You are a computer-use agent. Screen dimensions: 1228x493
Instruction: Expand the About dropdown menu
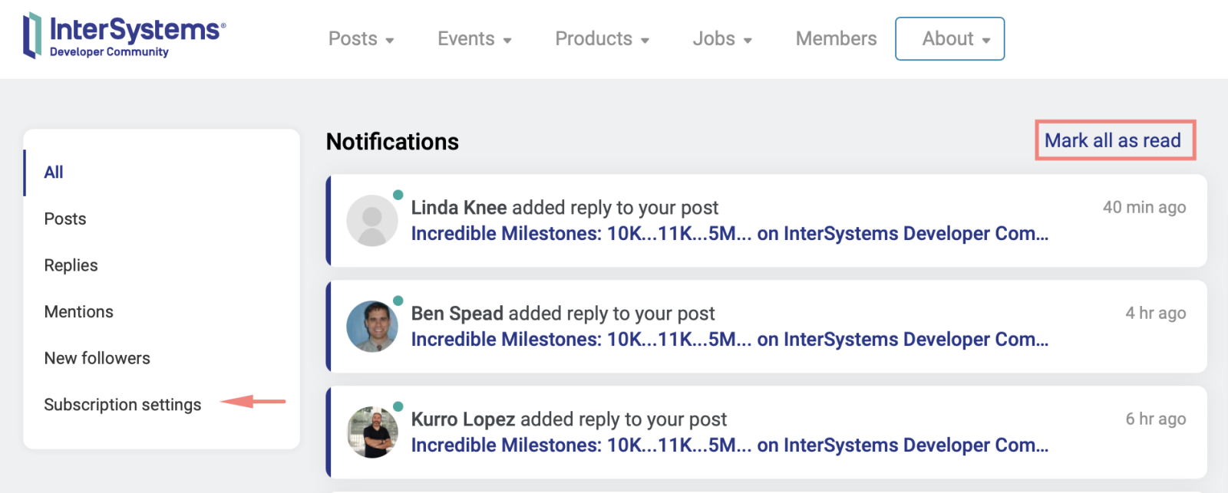coord(949,38)
